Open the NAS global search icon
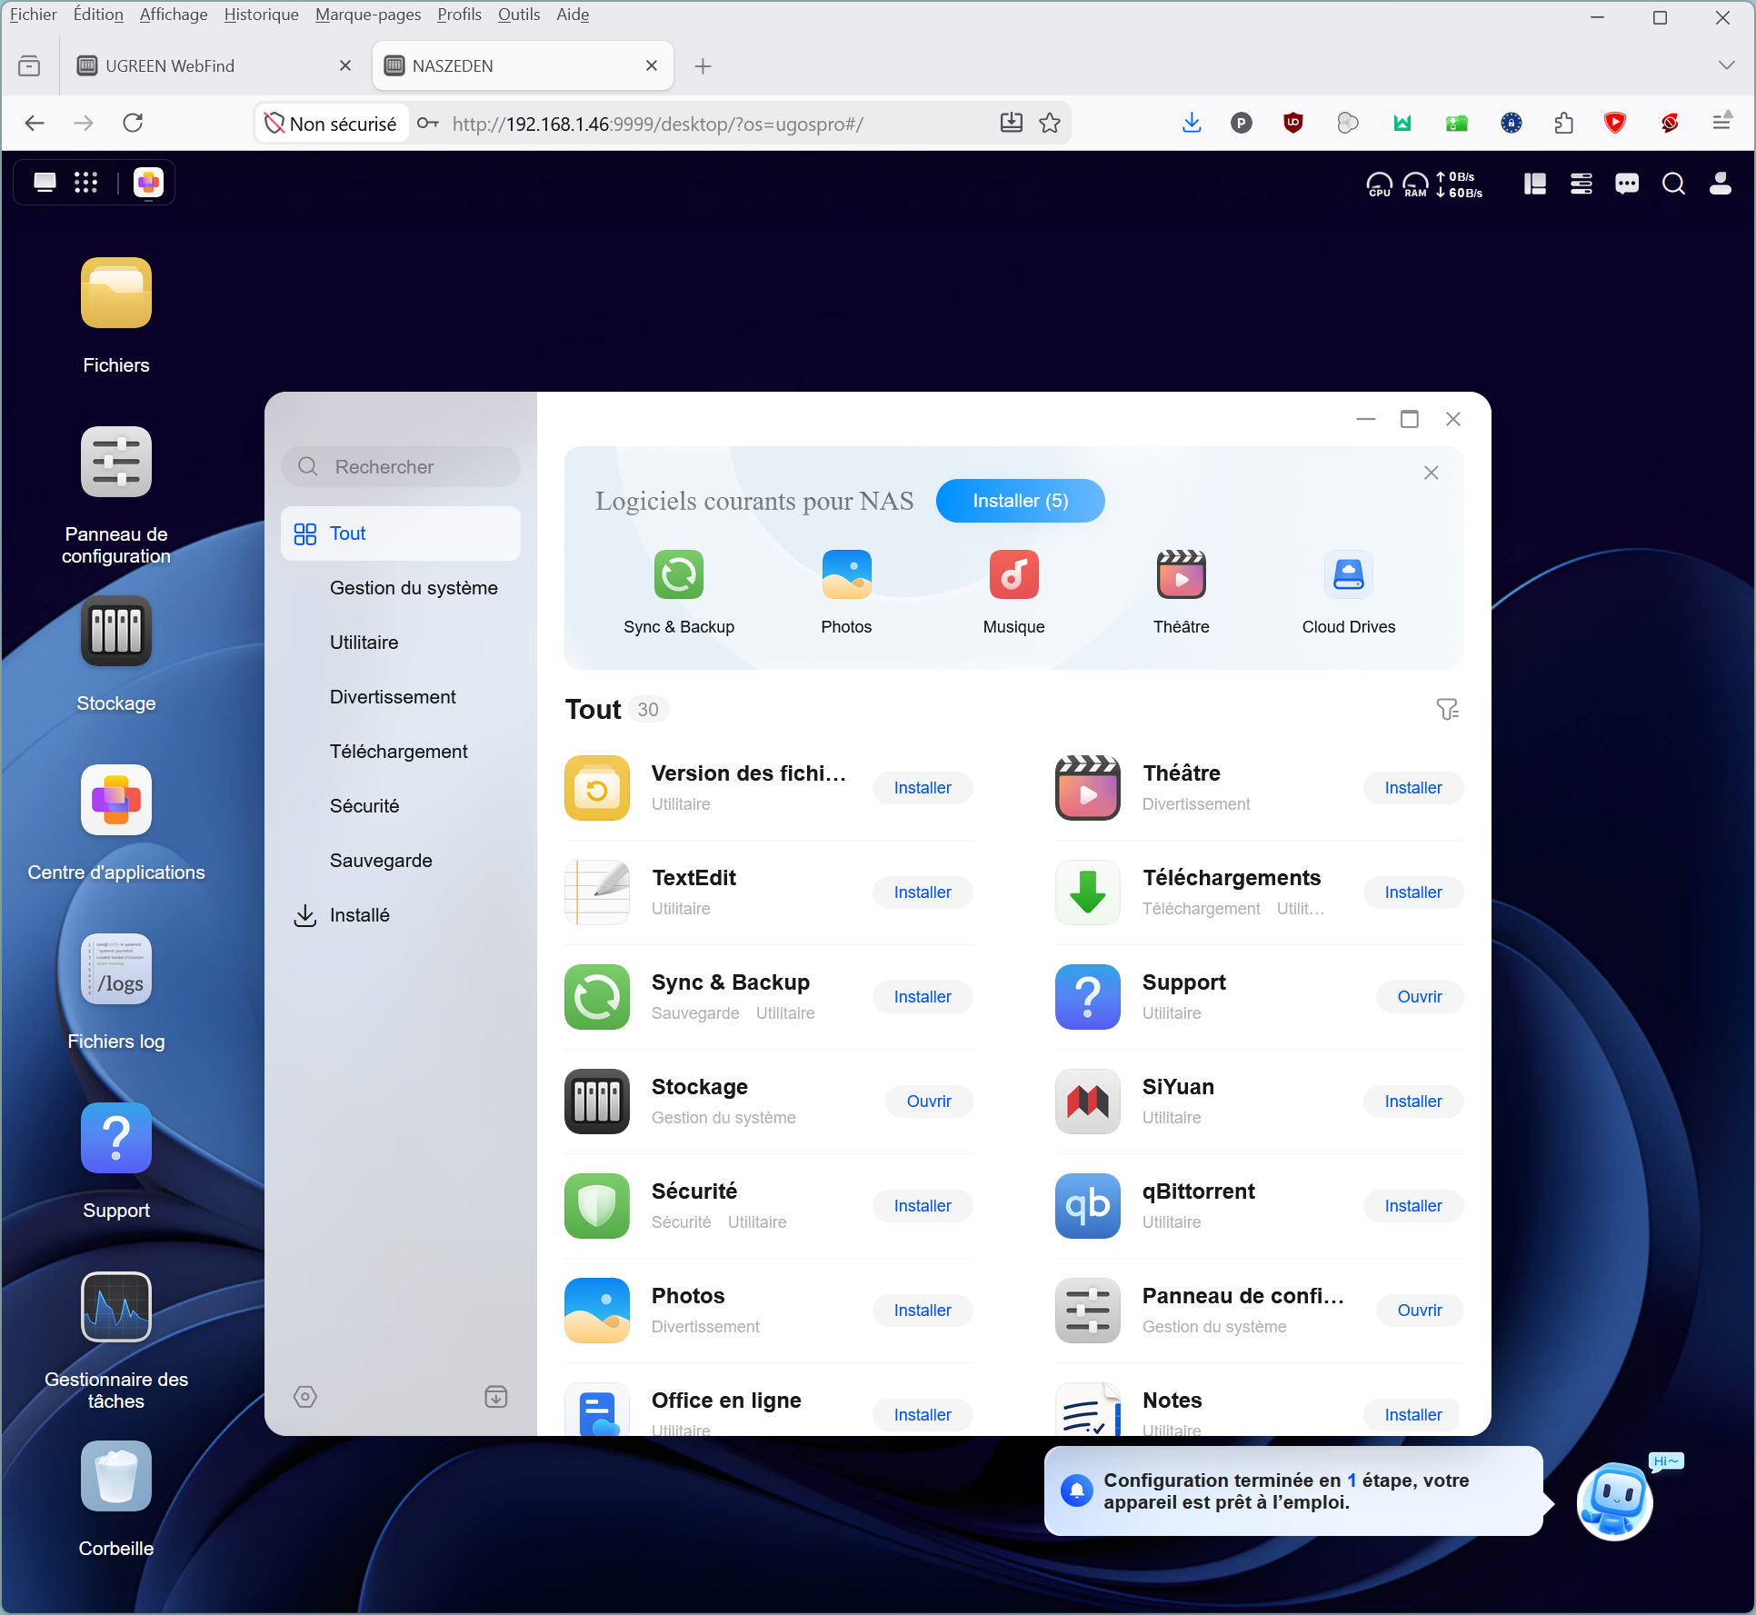Viewport: 1756px width, 1615px height. pos(1673,184)
